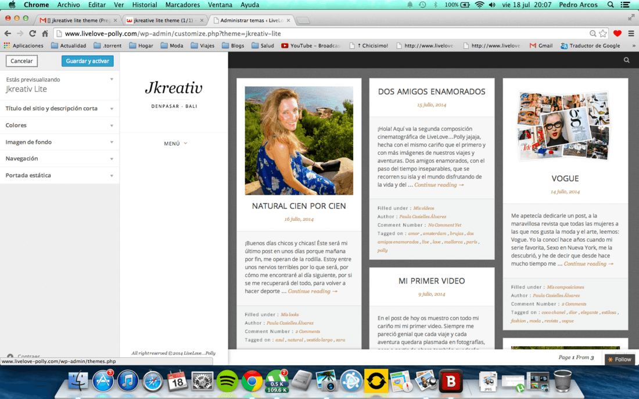
Task: Open the Marcadores menu
Action: 182,5
